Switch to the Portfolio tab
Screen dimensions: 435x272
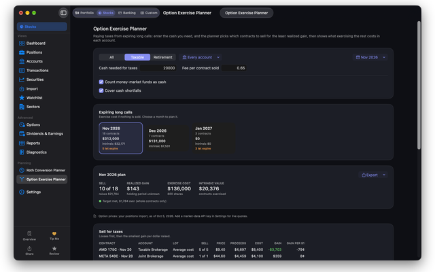tap(84, 13)
